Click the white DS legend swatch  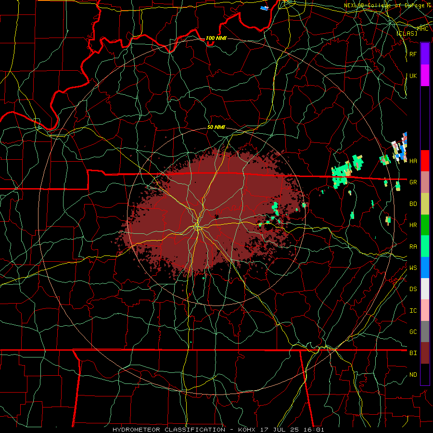pos(425,289)
